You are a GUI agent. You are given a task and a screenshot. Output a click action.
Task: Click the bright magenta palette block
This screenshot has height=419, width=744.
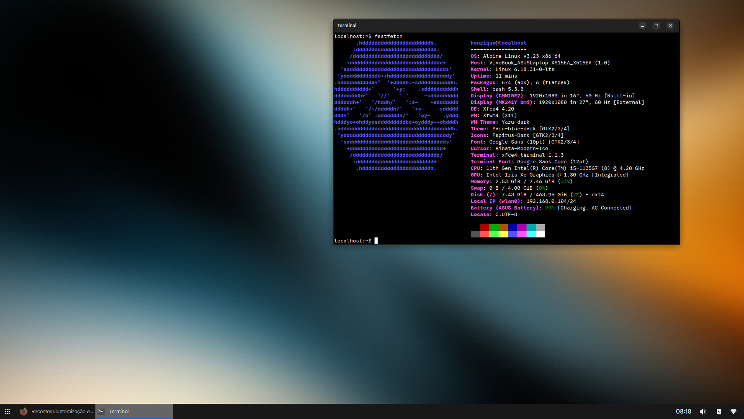click(x=521, y=234)
